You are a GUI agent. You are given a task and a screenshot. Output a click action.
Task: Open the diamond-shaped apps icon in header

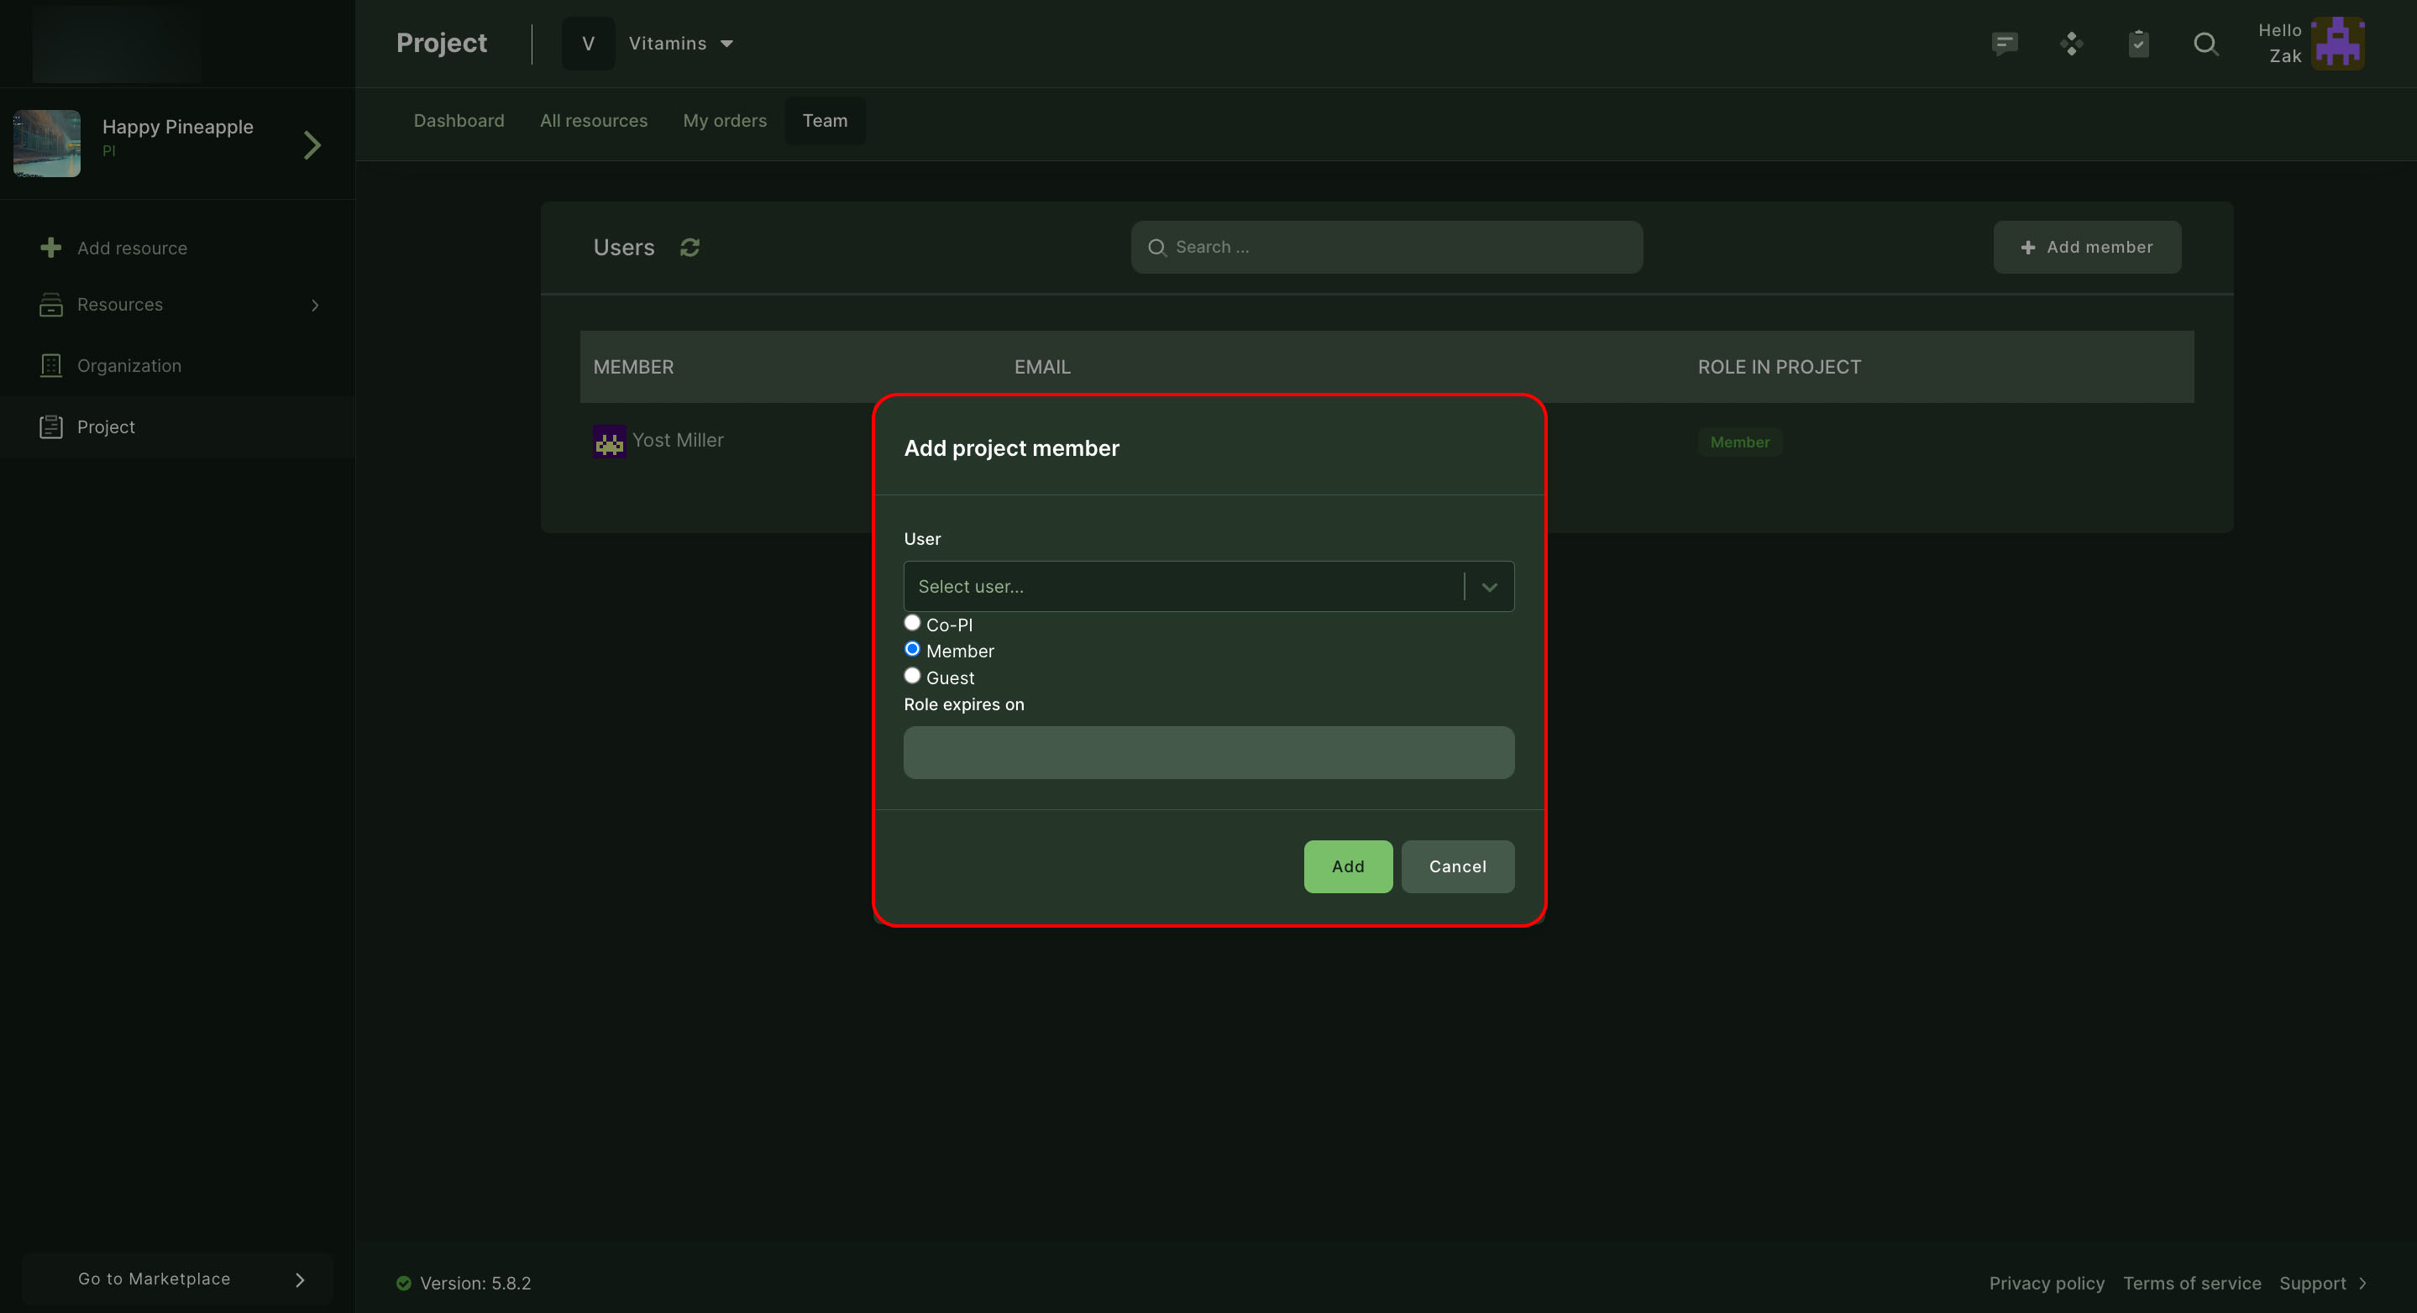pyautogui.click(x=2072, y=43)
